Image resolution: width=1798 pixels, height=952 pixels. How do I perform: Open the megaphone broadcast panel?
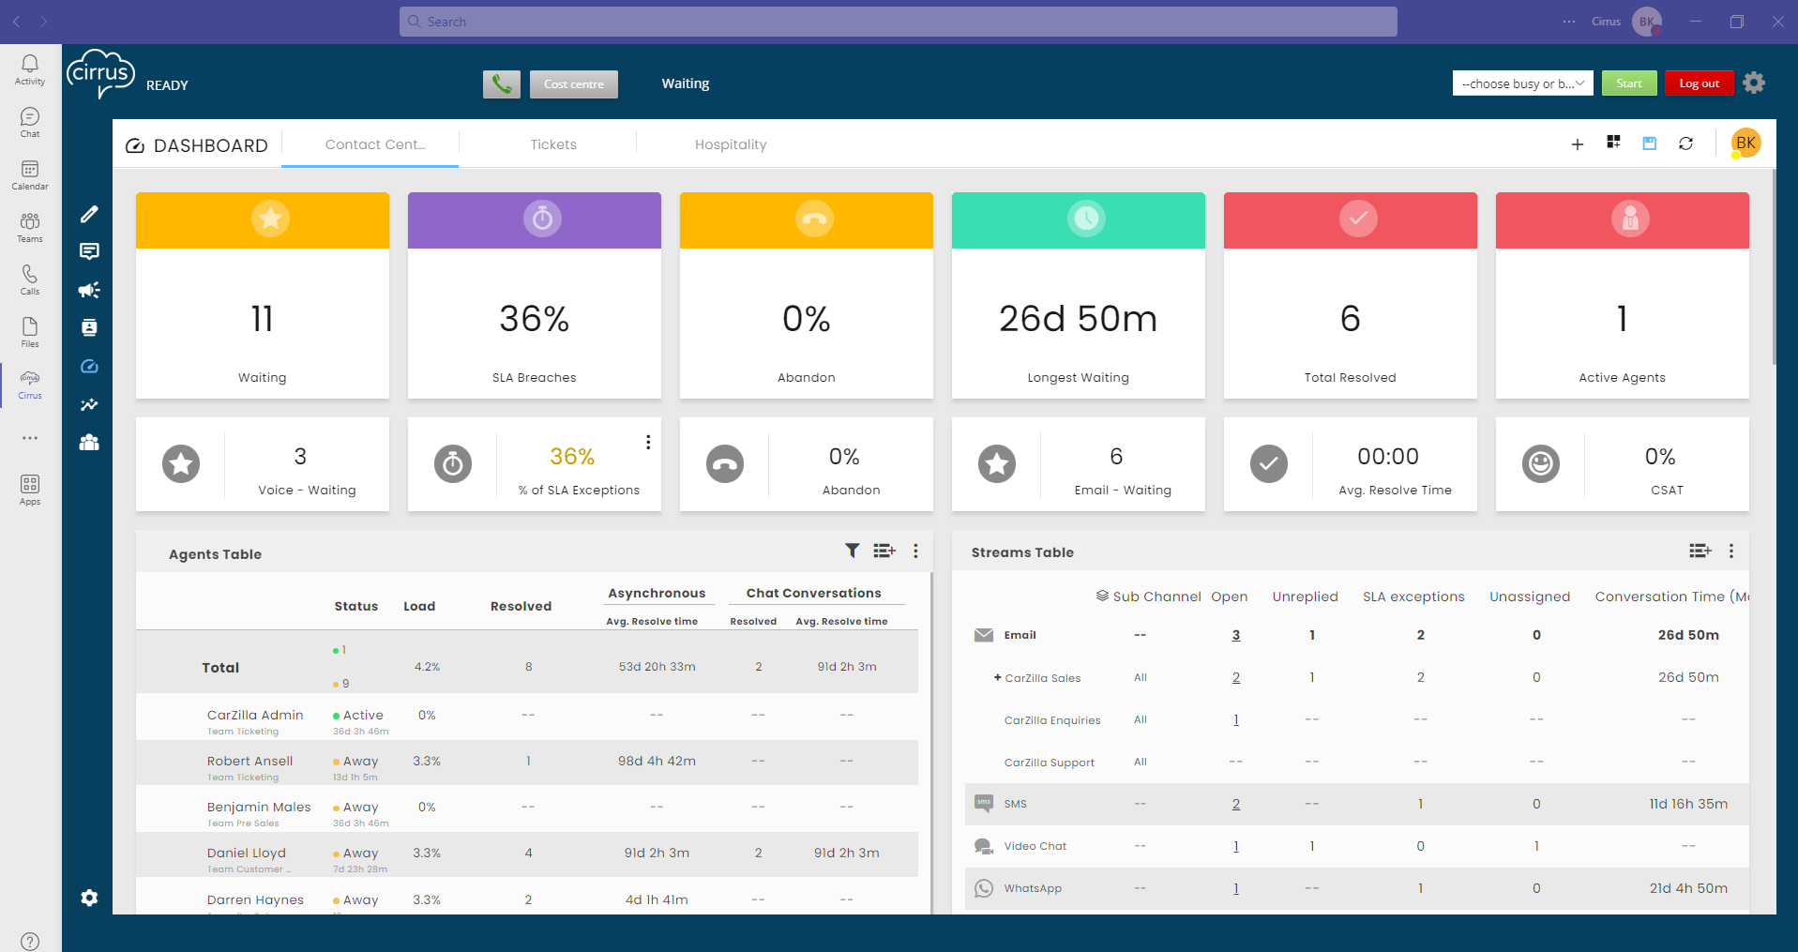click(x=88, y=290)
